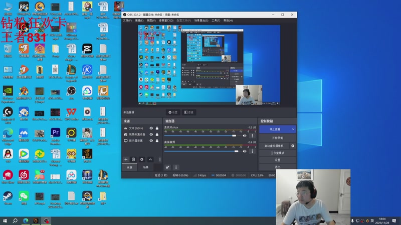Delete selected source with trash icon
The width and height of the screenshot is (401, 225).
pos(133,159)
